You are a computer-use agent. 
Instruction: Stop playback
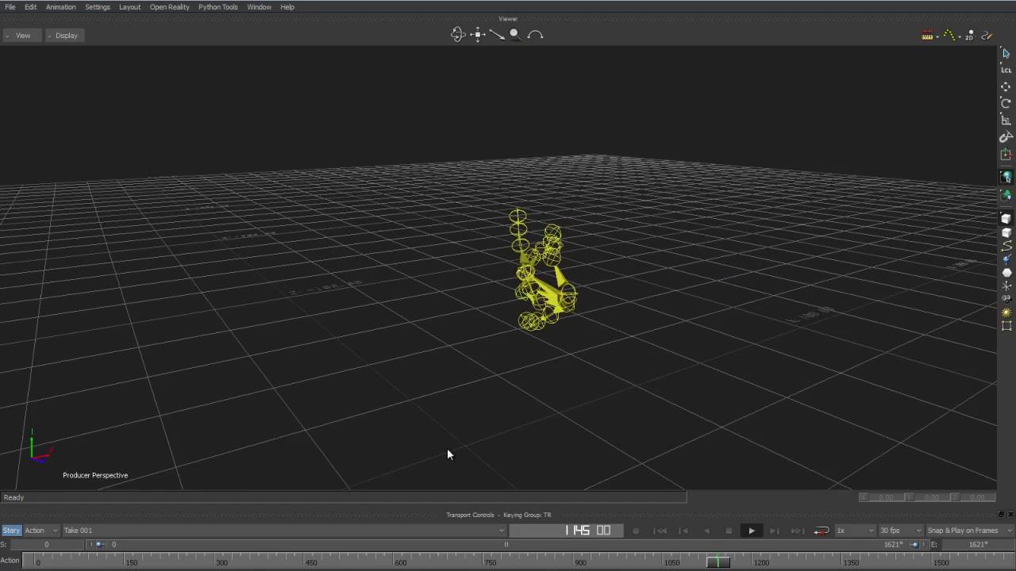click(x=729, y=531)
